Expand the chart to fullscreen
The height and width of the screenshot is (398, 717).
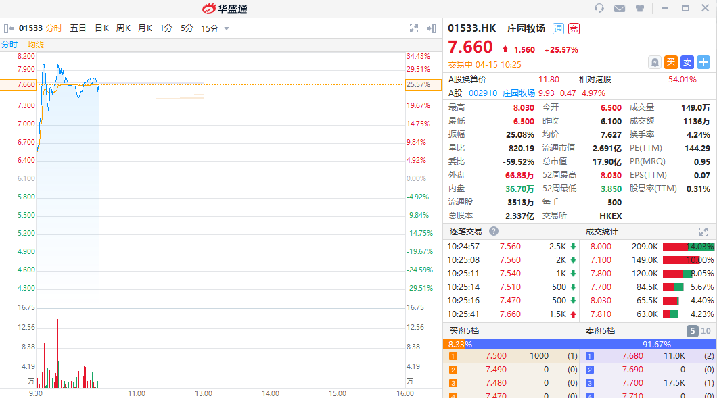tap(414, 28)
